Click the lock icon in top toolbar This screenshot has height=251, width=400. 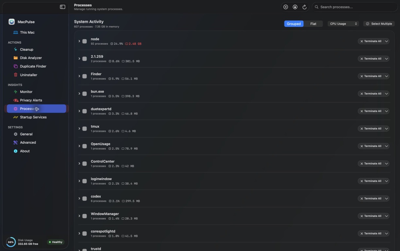[295, 7]
